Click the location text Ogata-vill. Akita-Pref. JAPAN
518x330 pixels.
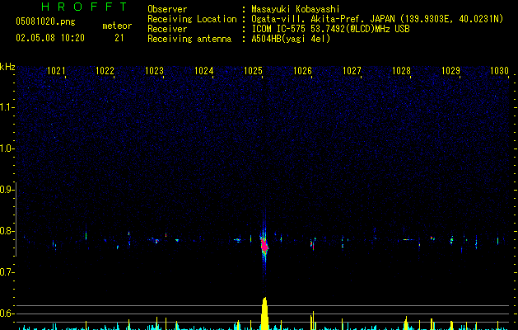pyautogui.click(x=323, y=19)
